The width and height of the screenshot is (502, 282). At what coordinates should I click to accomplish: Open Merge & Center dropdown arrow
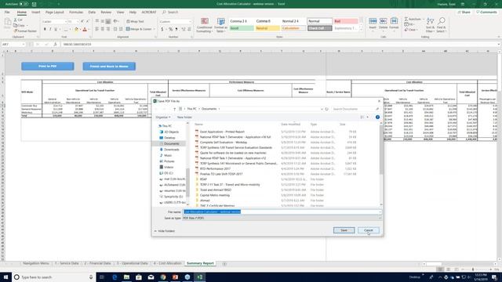pyautogui.click(x=154, y=29)
